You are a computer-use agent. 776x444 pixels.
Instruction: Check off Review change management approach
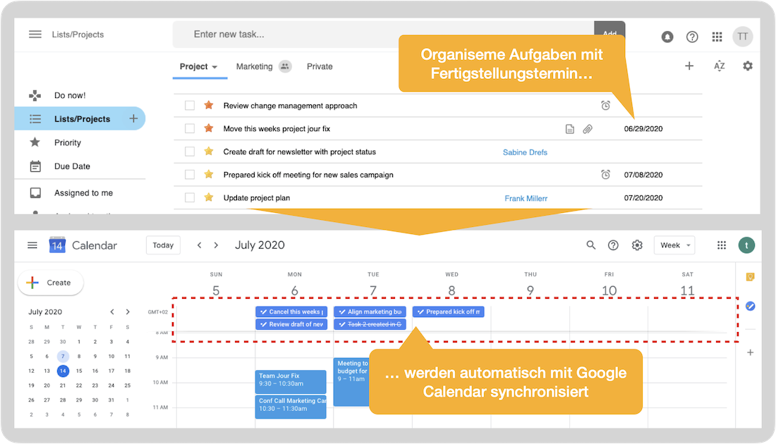tap(190, 105)
